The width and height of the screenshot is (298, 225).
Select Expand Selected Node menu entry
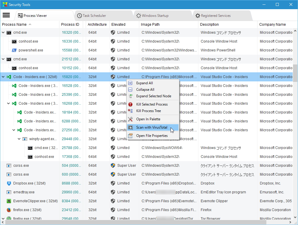click(153, 96)
